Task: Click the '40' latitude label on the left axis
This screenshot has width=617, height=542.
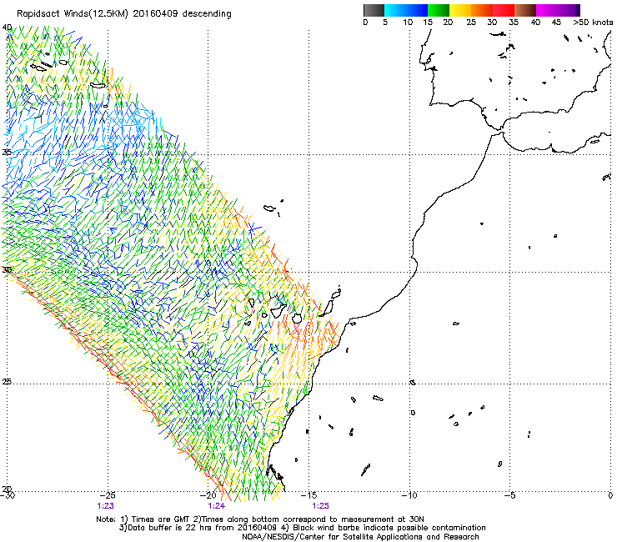Action: tap(7, 28)
